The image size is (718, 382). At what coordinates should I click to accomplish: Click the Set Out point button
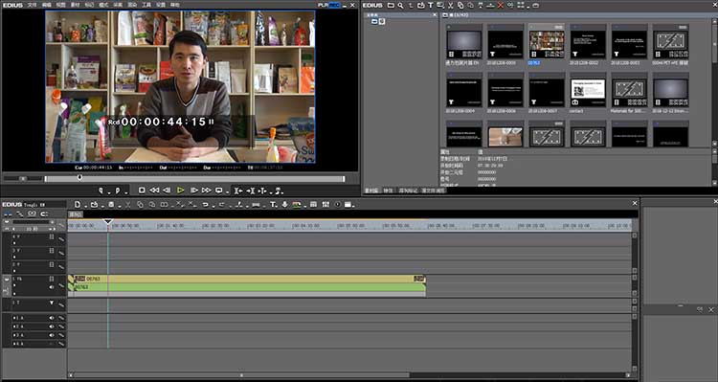118,191
